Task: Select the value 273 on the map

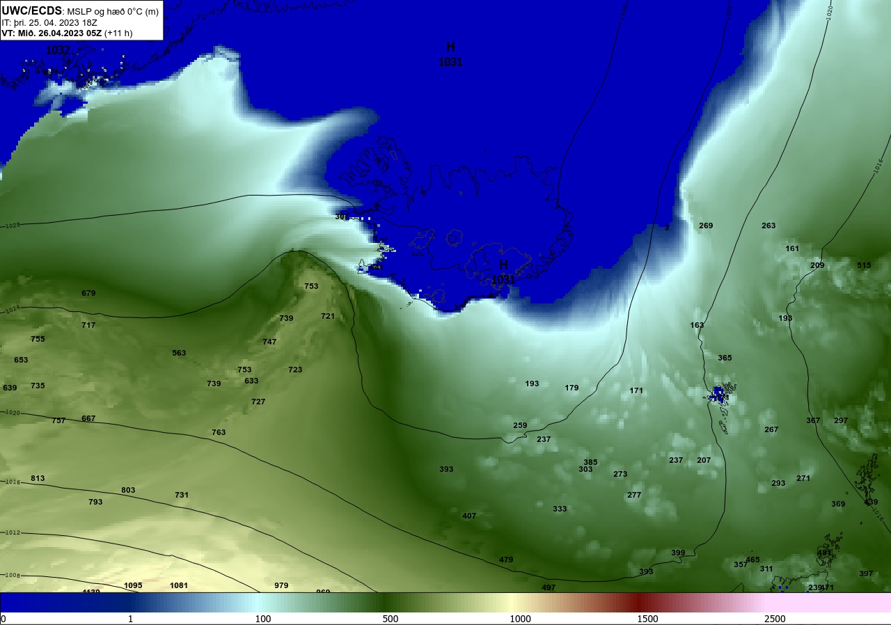Action: pos(620,474)
